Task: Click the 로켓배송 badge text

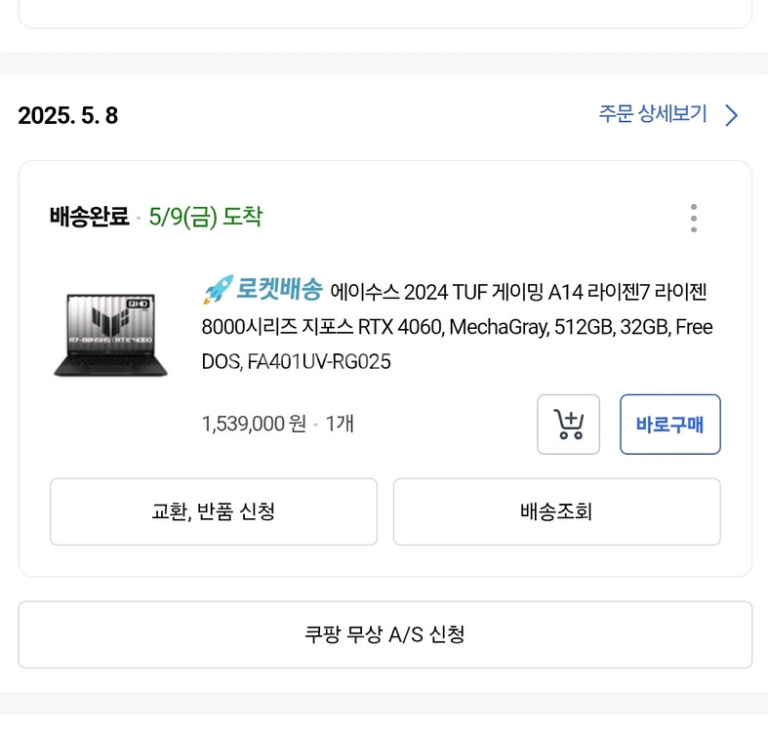Action: point(279,290)
